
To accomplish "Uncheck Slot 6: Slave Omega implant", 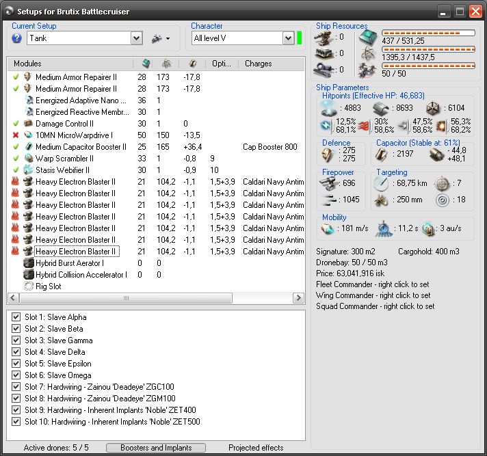I will 16,375.
